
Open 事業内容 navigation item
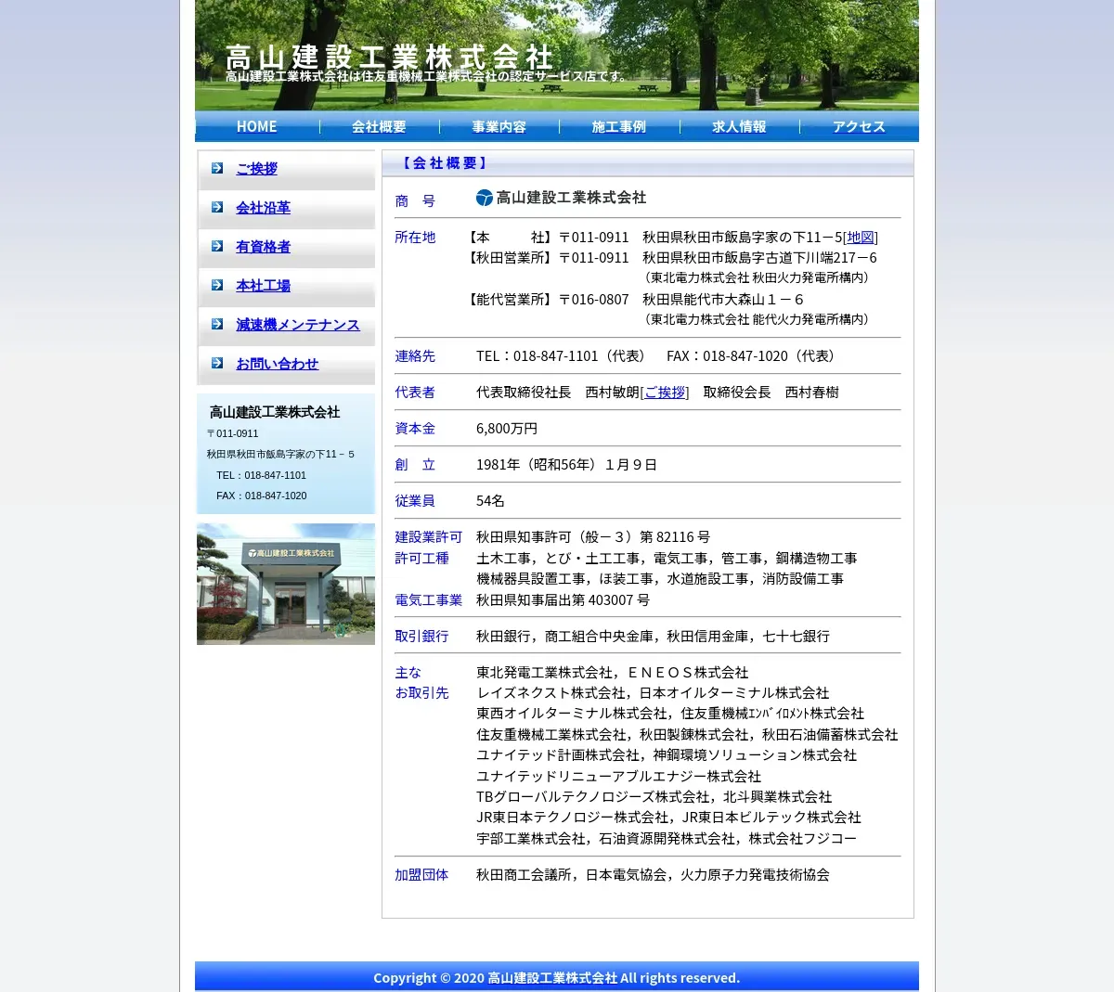pyautogui.click(x=499, y=126)
